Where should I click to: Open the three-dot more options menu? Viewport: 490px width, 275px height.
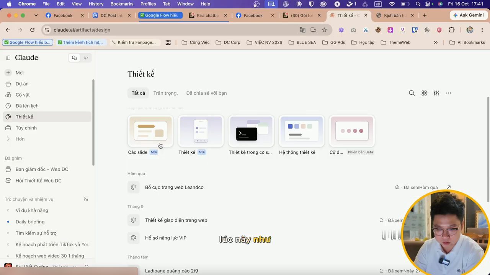point(448,93)
